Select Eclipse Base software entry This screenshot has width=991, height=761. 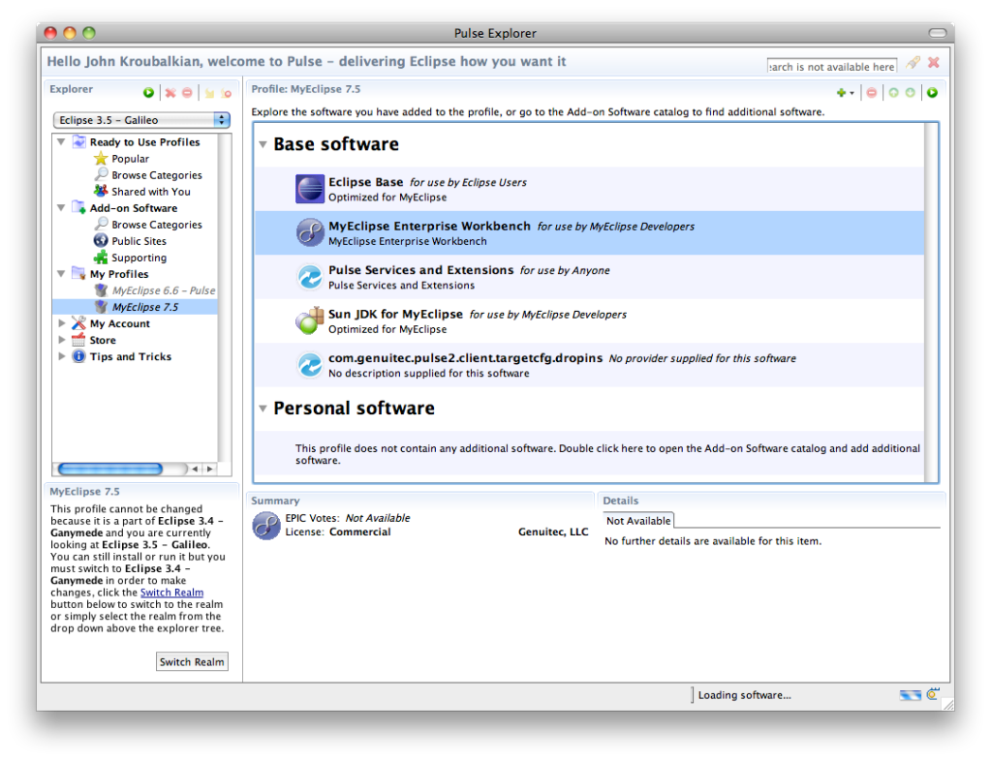589,189
